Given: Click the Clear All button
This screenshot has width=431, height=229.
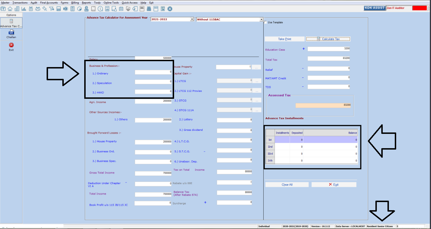Looking at the screenshot, I should click(x=287, y=185).
